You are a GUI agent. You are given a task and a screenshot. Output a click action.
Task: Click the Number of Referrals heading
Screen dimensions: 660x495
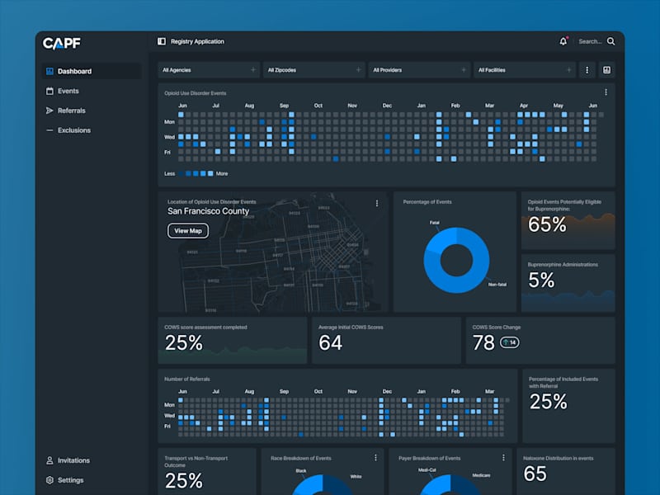click(187, 379)
